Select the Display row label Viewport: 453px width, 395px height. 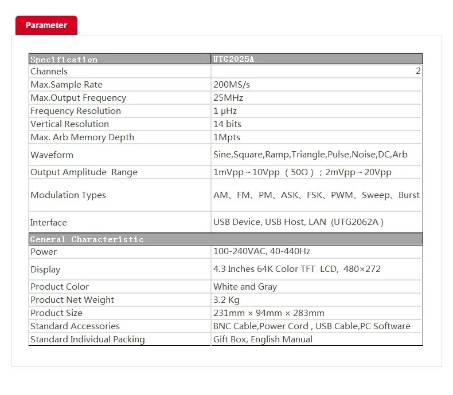point(45,270)
